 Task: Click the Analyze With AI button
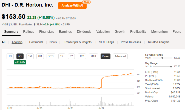(x=72, y=6)
